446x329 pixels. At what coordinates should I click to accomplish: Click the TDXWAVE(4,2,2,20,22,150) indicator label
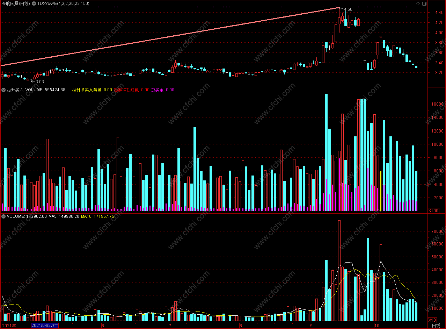click(63, 3)
